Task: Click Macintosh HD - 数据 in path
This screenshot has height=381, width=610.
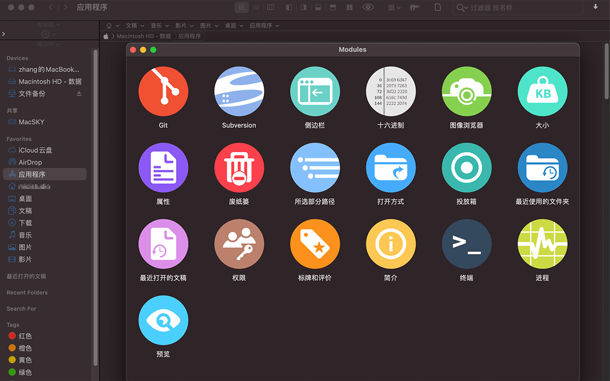Action: click(x=144, y=37)
